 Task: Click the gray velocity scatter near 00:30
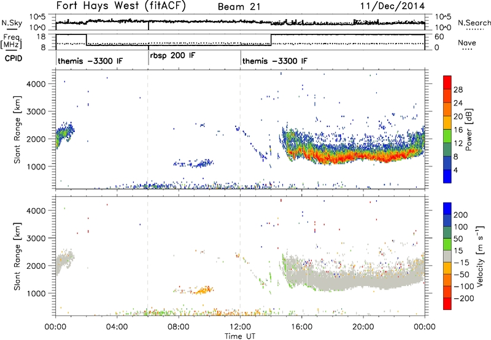[64, 261]
